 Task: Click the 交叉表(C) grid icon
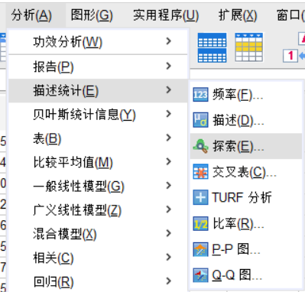[x=200, y=172]
